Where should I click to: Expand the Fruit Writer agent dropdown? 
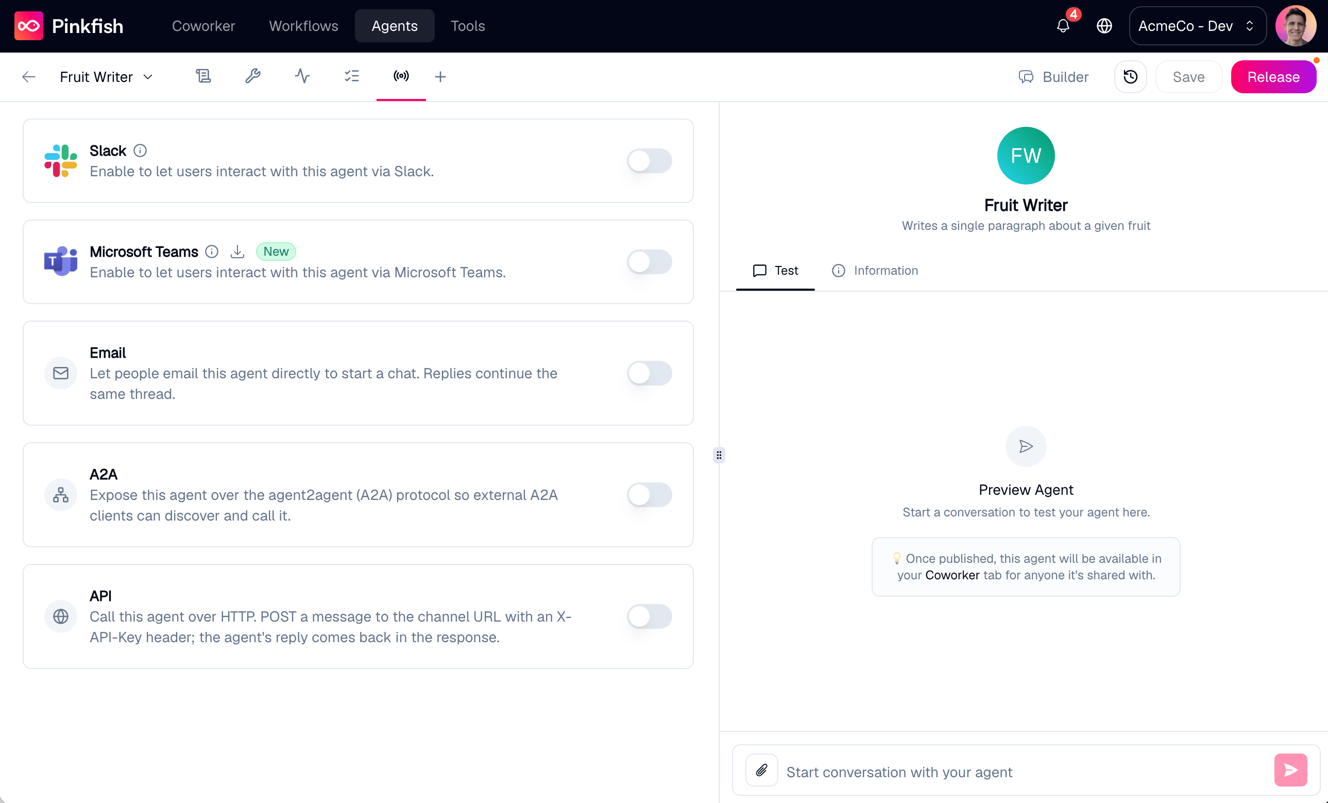pyautogui.click(x=107, y=77)
